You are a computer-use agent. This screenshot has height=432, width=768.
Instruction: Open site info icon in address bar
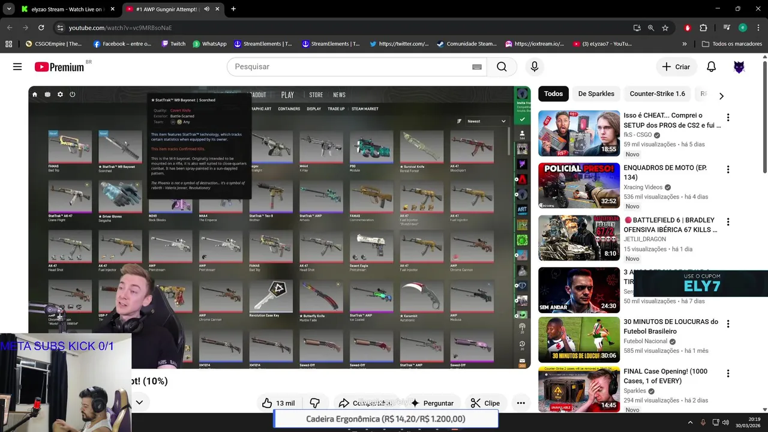click(59, 28)
